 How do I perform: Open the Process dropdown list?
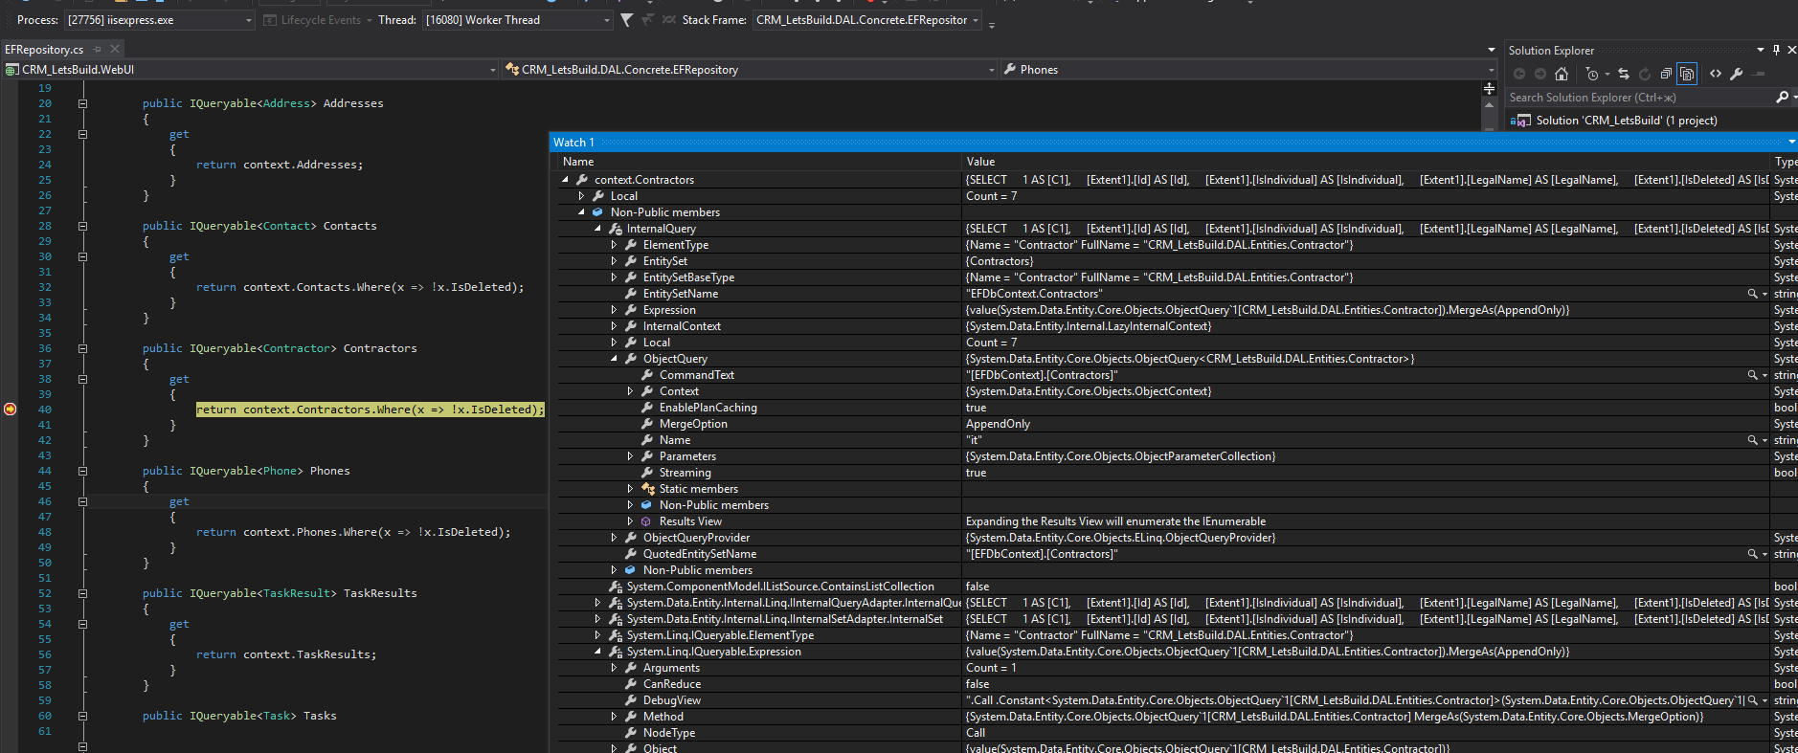click(x=249, y=20)
